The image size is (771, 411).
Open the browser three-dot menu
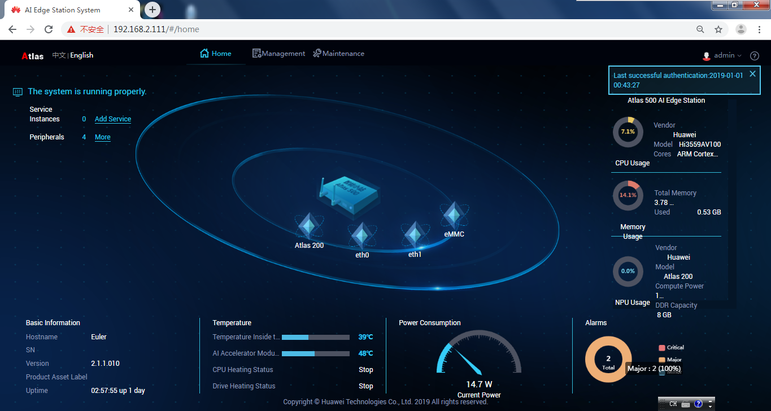pyautogui.click(x=760, y=29)
